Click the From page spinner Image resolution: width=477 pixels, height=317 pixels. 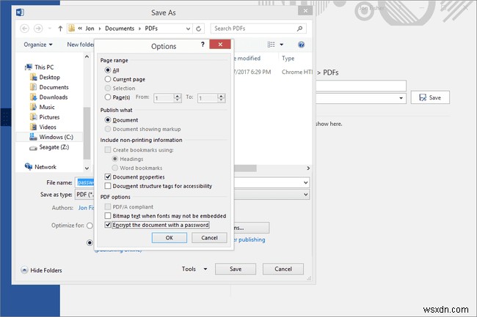pos(178,97)
